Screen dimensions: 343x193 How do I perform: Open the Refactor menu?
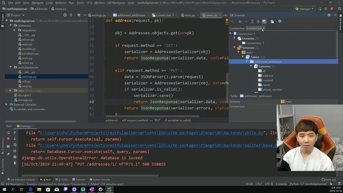point(61,3)
